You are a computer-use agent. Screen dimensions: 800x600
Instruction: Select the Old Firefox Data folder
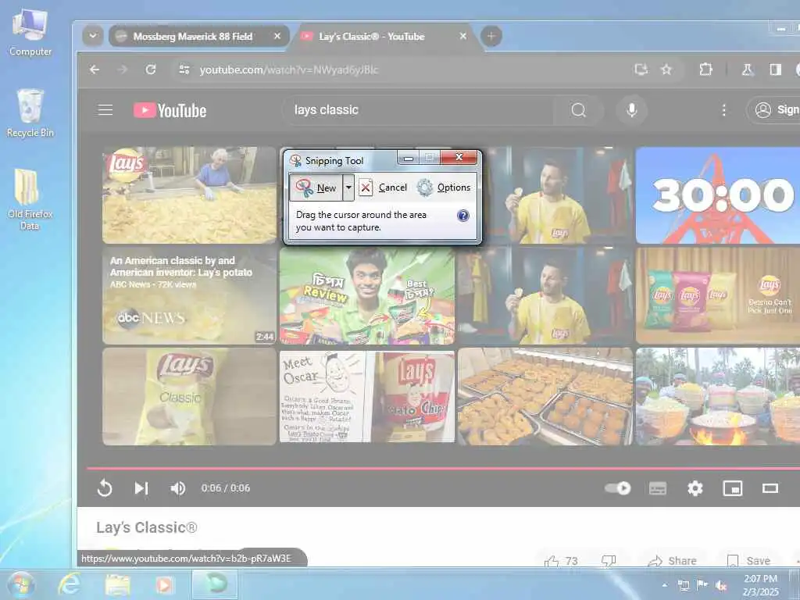click(30, 200)
